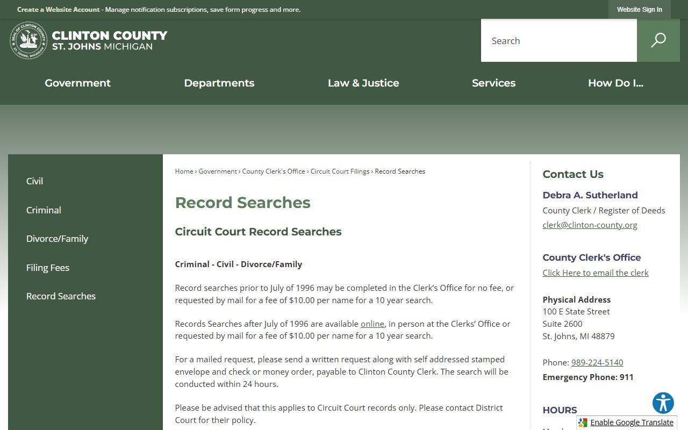
Task: Open the Services menu
Action: pyautogui.click(x=493, y=83)
